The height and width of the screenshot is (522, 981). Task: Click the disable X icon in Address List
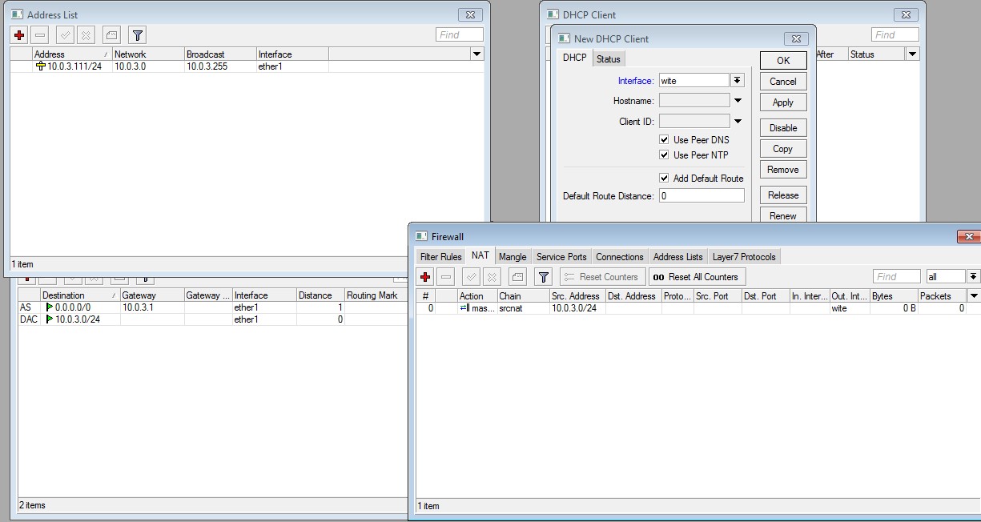tap(86, 35)
